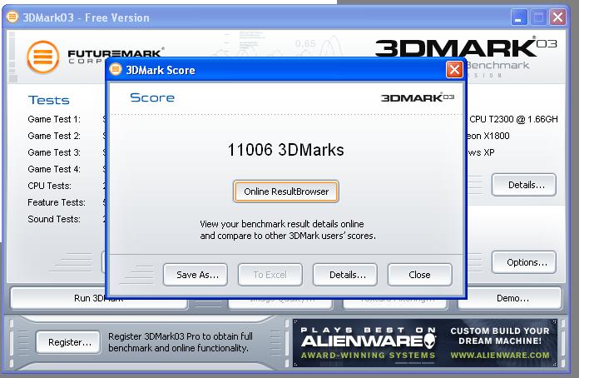This screenshot has height=378, width=599.
Task: Click the 'Score' heading in dialog
Action: click(152, 98)
